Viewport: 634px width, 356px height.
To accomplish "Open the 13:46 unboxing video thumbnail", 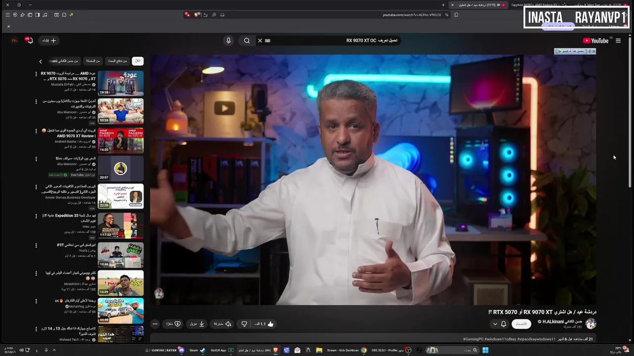I will pyautogui.click(x=120, y=254).
